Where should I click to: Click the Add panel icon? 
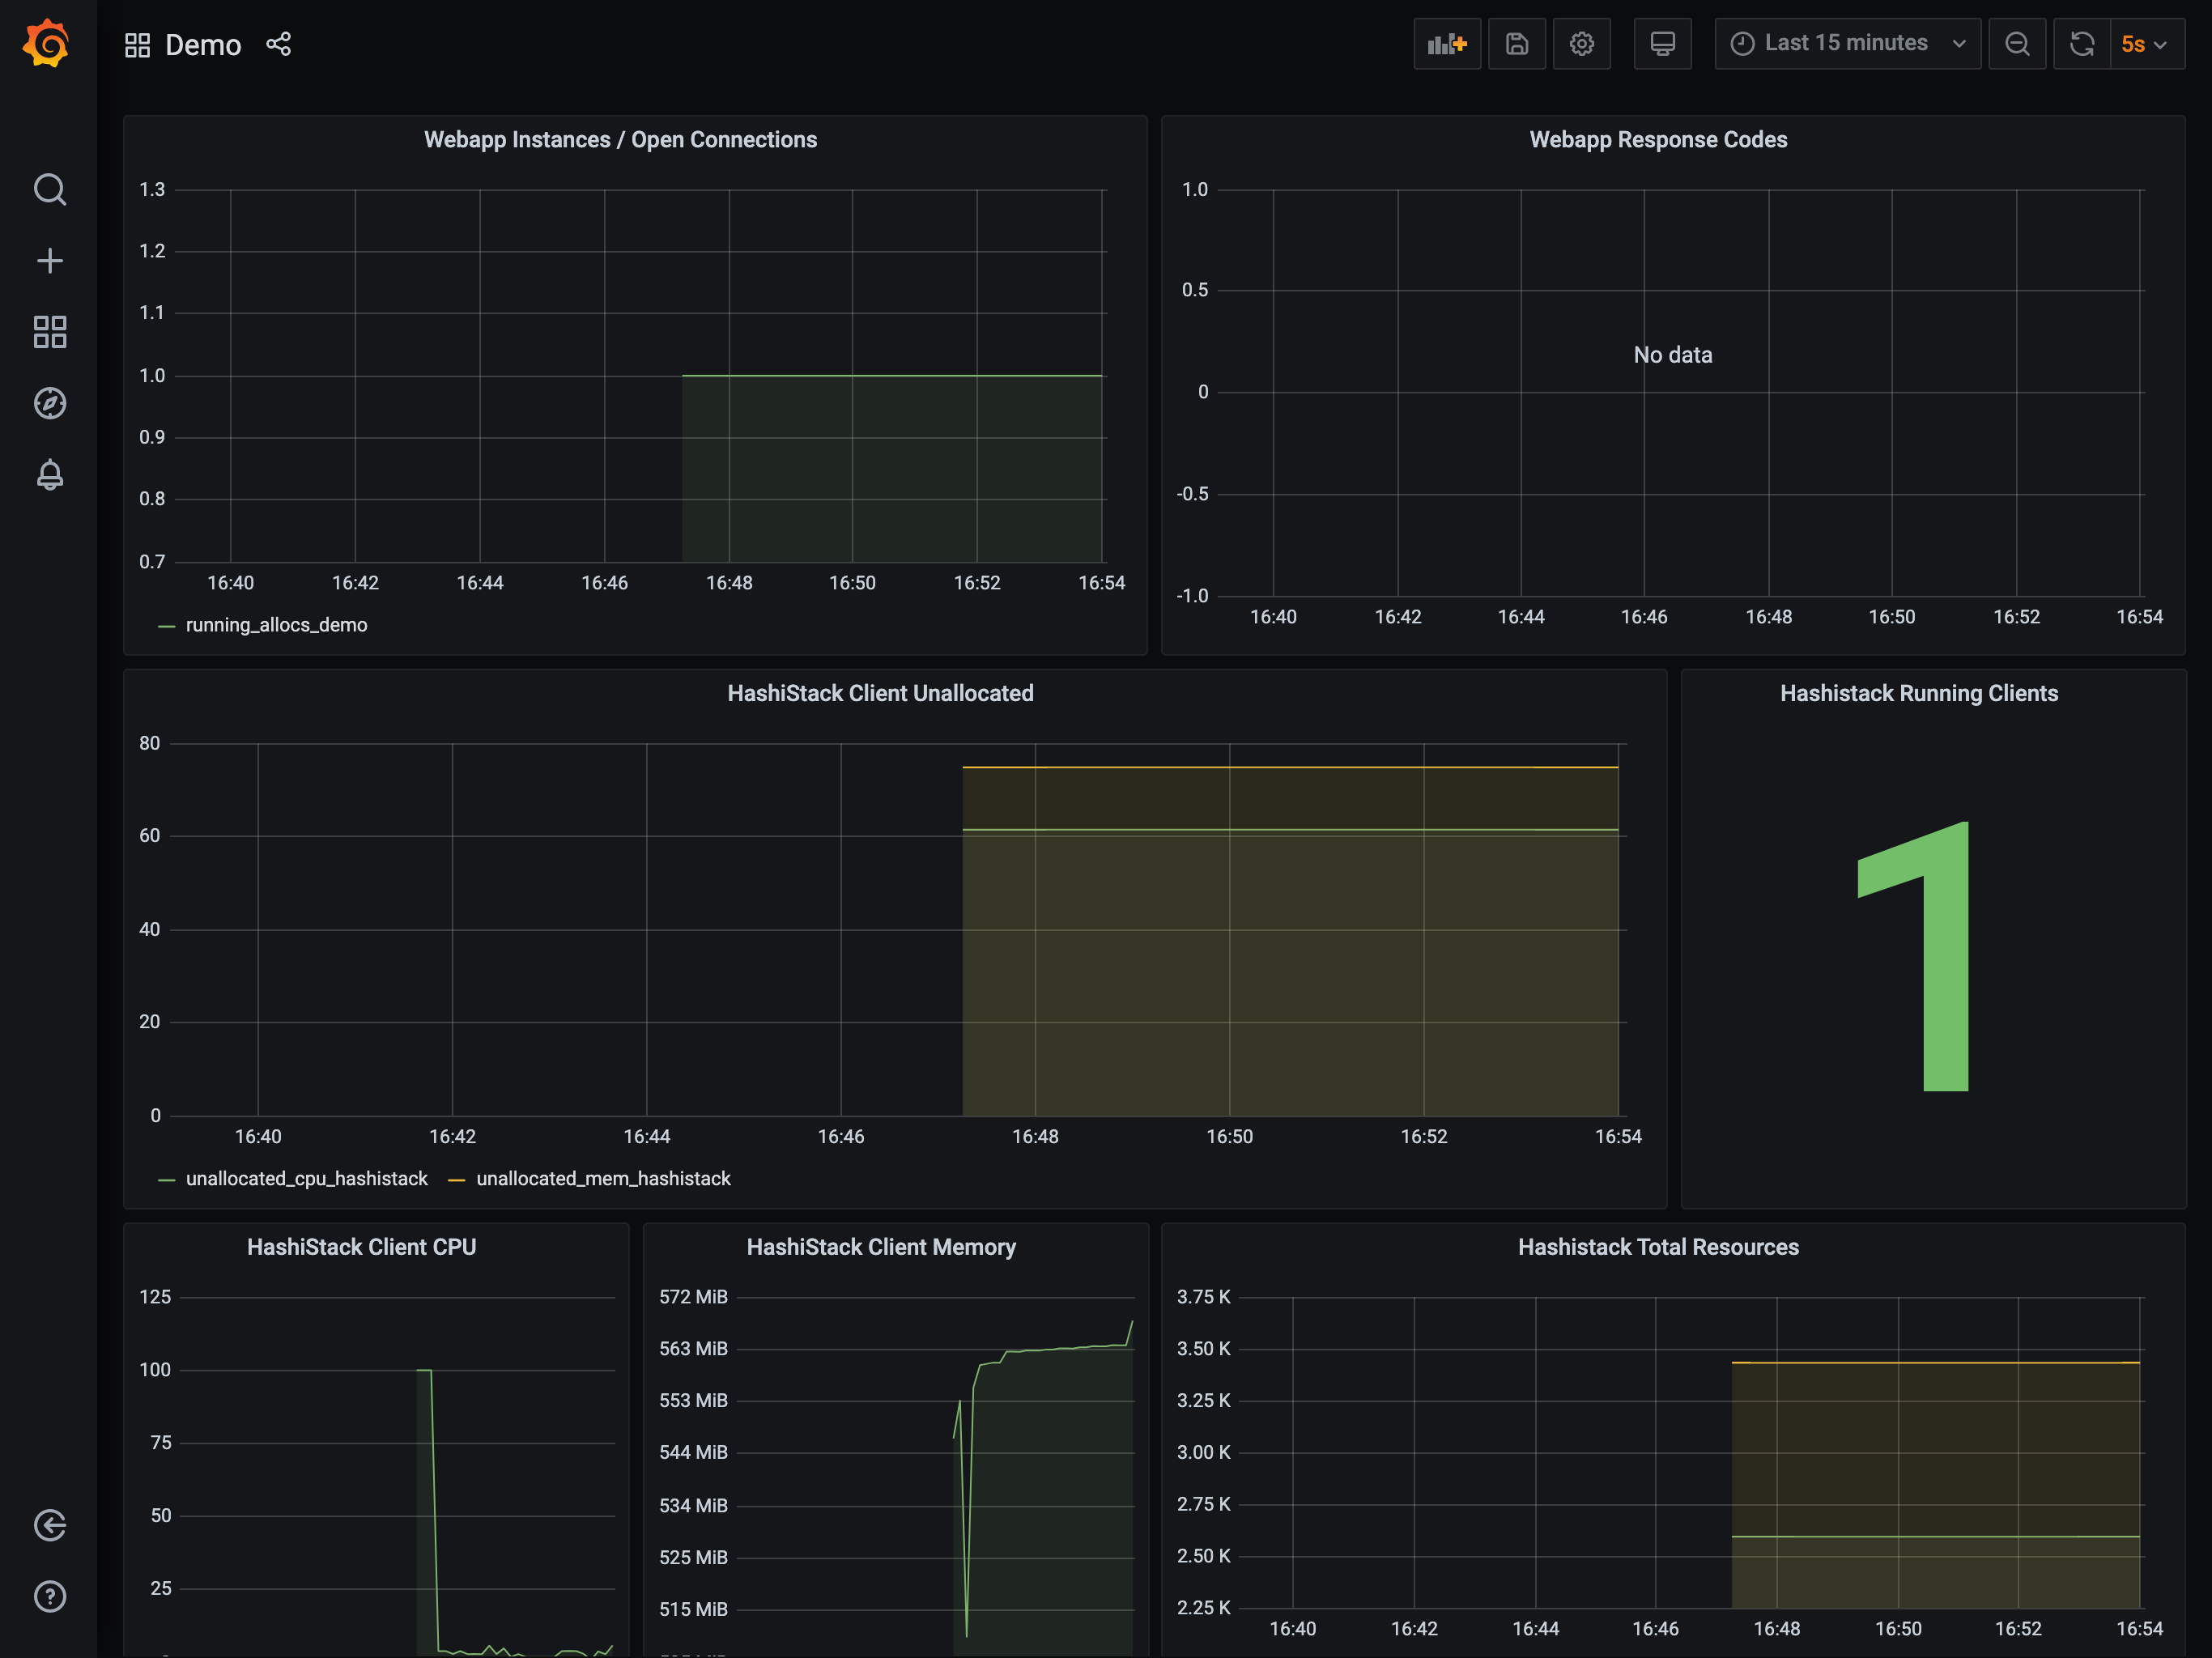1447,44
